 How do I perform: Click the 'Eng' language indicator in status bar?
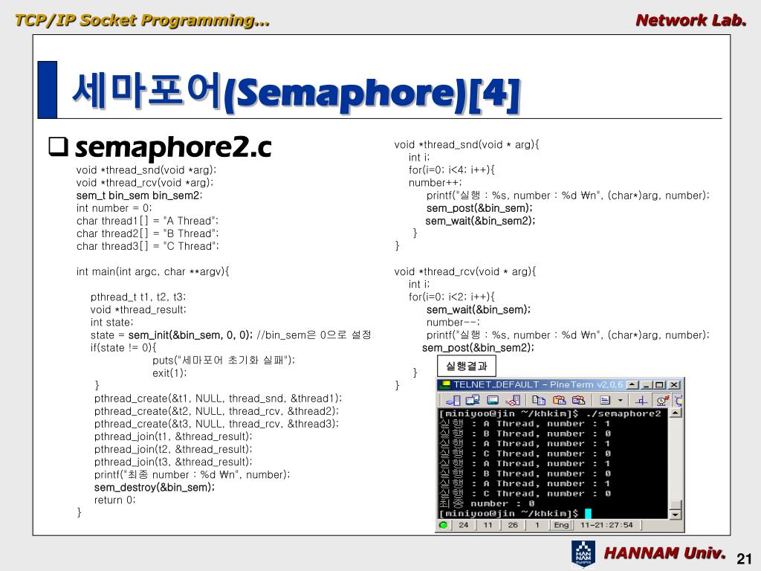click(x=561, y=525)
